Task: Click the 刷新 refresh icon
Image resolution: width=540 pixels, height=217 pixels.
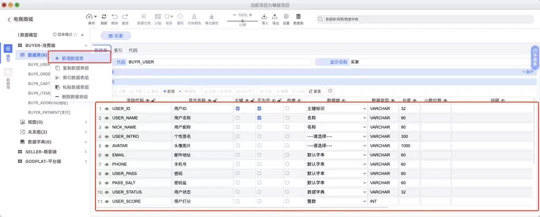Action: pyautogui.click(x=103, y=16)
